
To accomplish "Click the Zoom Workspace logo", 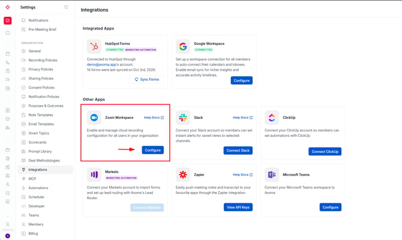I will (94, 118).
